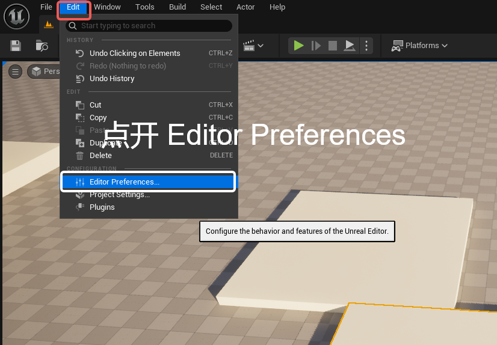Open the Content Browser search icon in the toolbar

(42, 46)
